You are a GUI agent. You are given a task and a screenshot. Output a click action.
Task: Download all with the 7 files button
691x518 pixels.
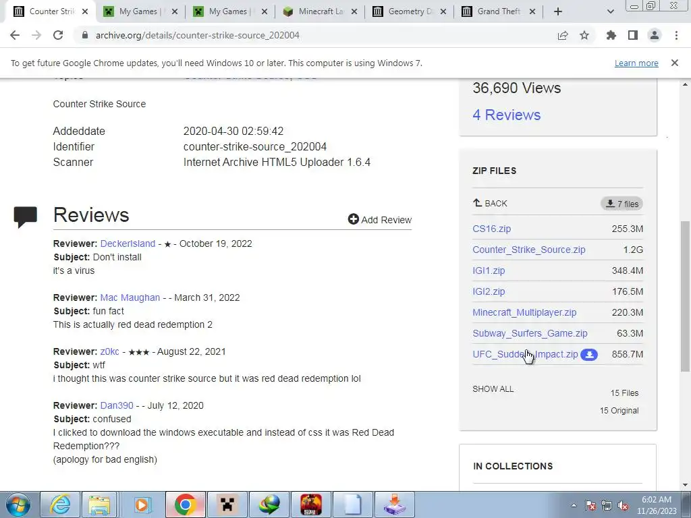pos(621,204)
